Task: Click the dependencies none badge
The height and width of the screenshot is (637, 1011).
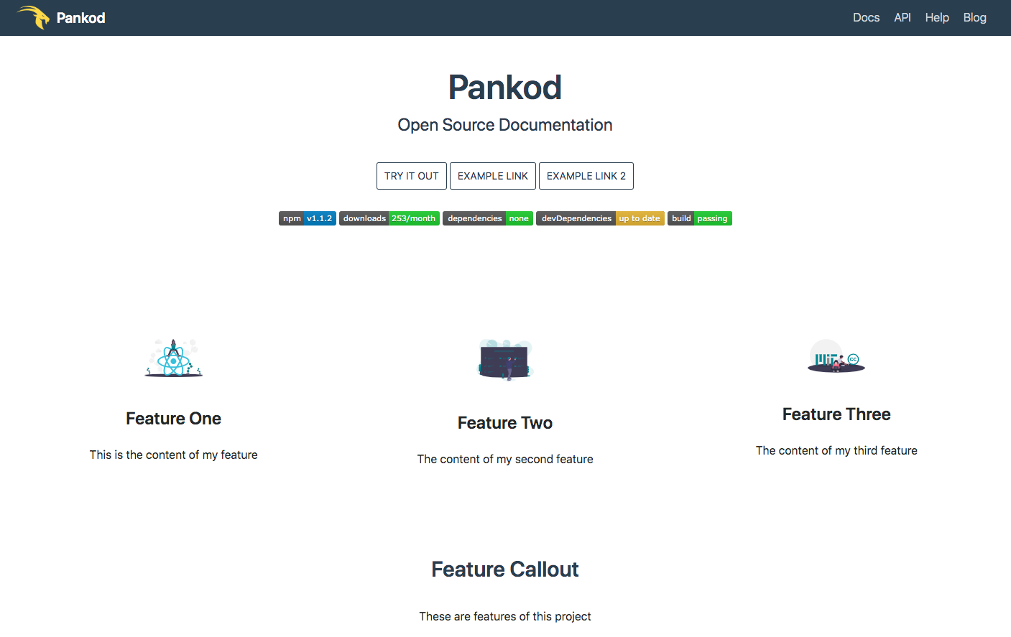Action: coord(487,218)
